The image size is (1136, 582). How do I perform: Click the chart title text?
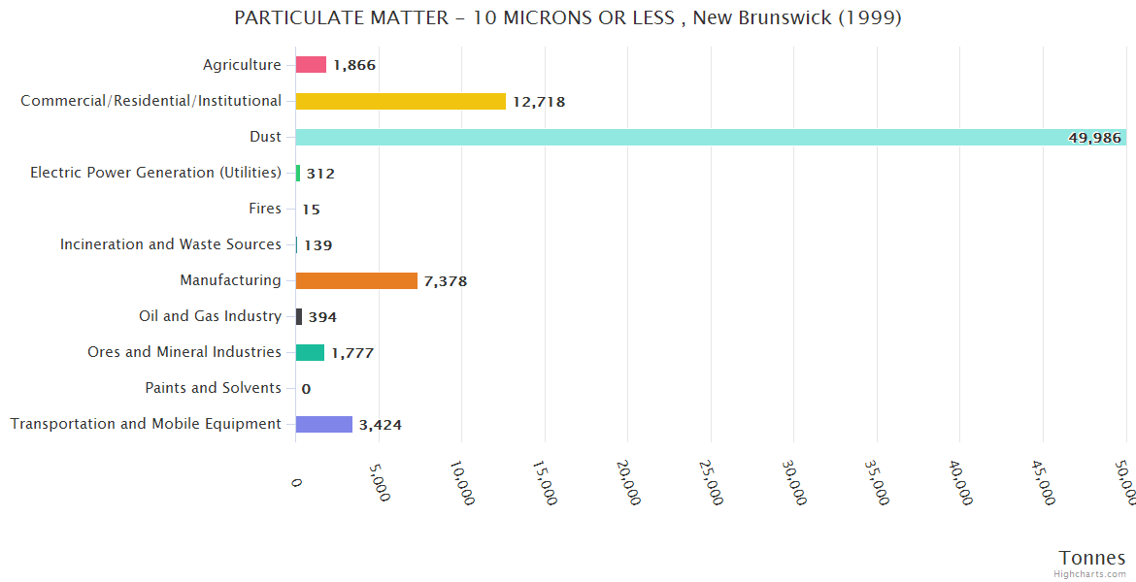(x=568, y=18)
